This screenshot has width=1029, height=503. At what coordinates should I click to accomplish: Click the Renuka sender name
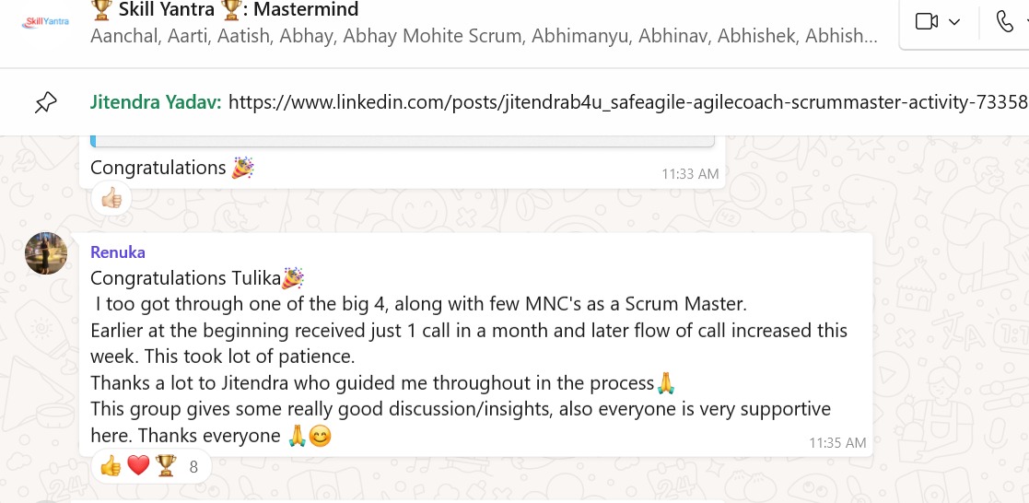click(x=118, y=252)
